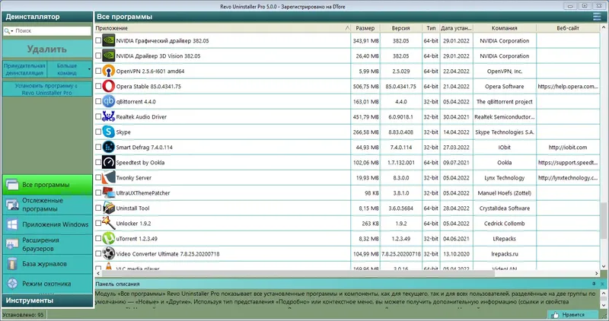The height and width of the screenshot is (321, 609).
Task: Sort by the Веб-сайт column header
Action: 568,28
